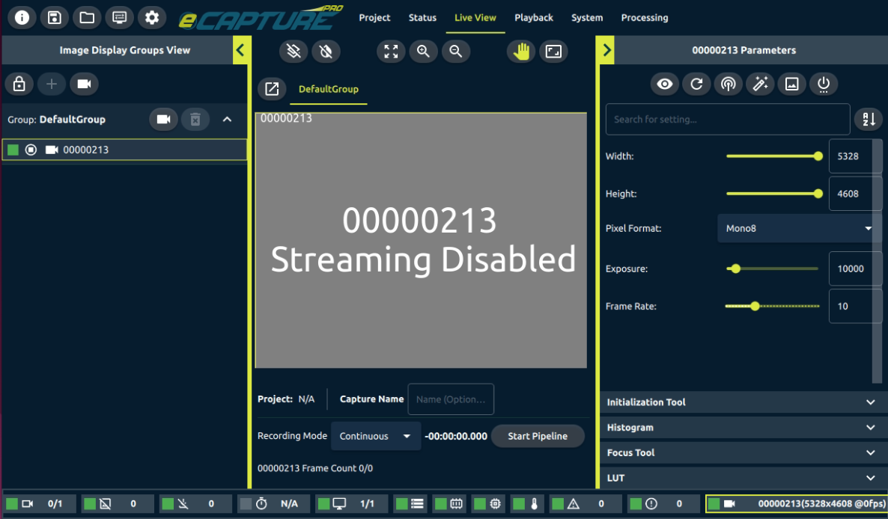Click the Search for setting field

point(728,120)
